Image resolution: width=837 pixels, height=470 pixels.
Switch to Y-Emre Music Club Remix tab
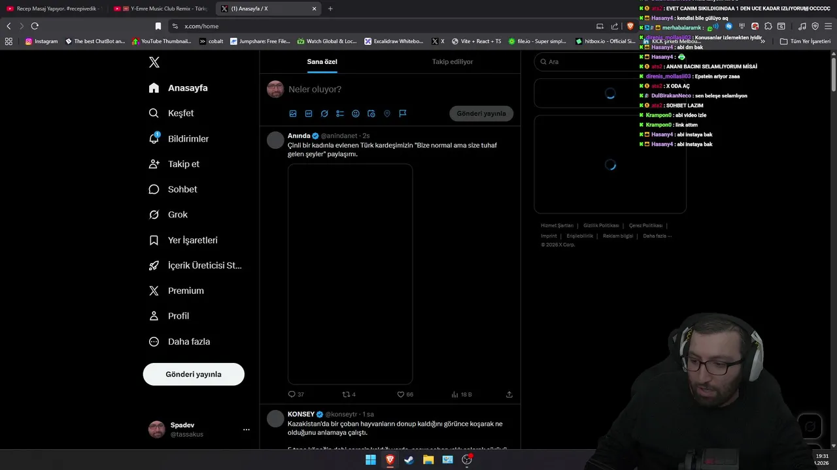160,8
